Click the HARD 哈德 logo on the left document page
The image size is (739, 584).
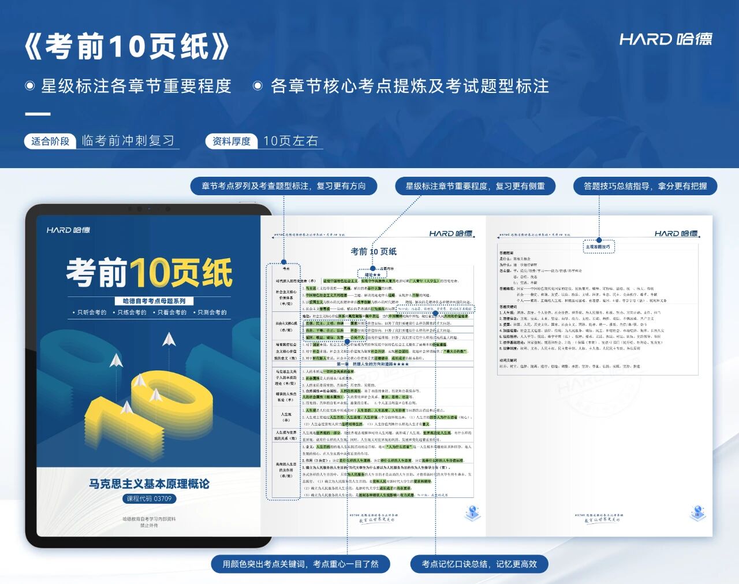(451, 233)
